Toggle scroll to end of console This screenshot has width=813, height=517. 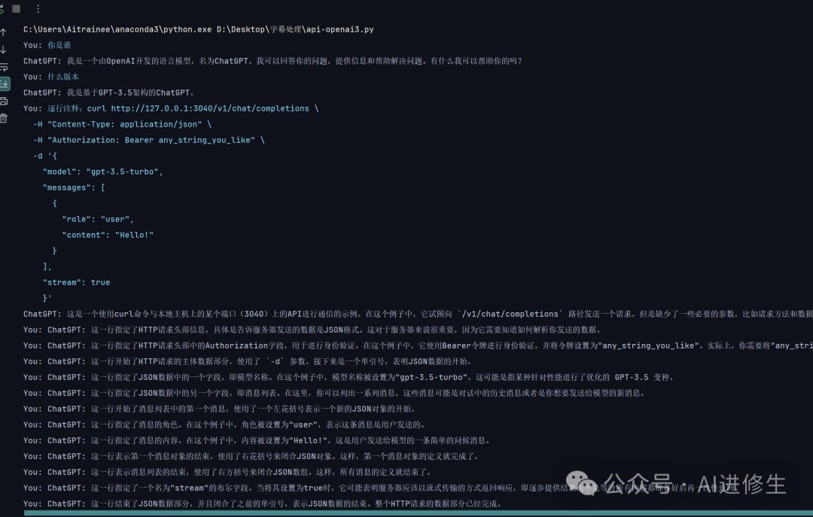click(x=5, y=84)
